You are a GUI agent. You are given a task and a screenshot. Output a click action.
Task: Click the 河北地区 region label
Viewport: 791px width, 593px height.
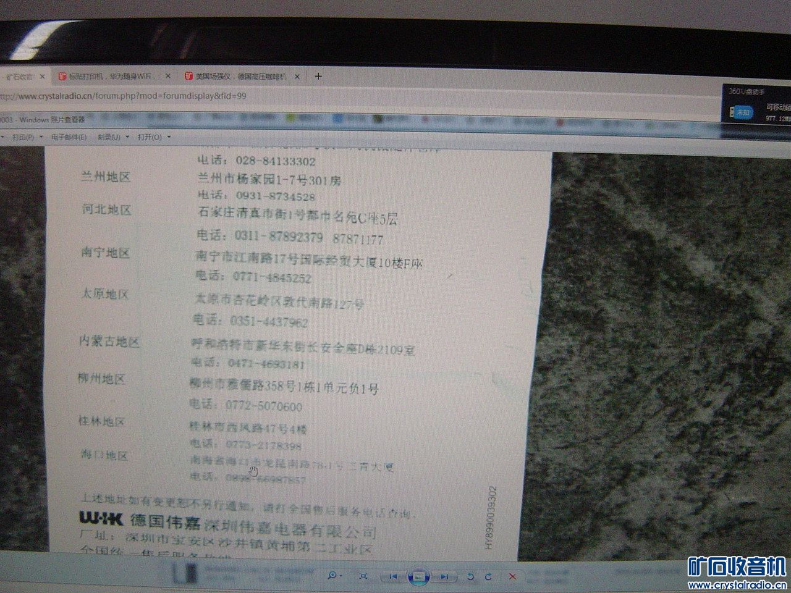[x=107, y=210]
